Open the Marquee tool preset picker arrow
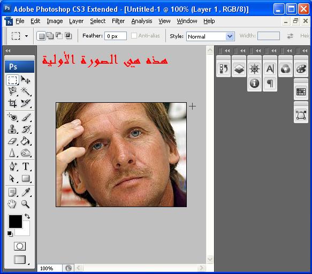This screenshot has width=312, height=274. click(x=26, y=36)
